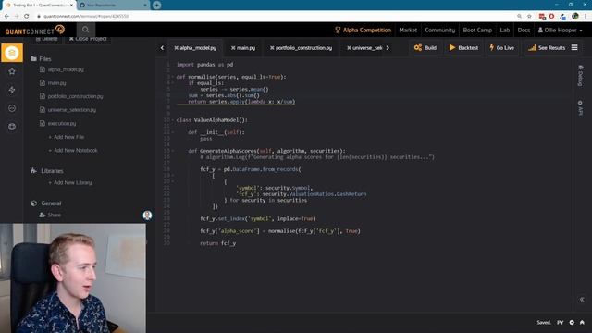Image resolution: width=592 pixels, height=333 pixels.
Task: Select the orange project icon in sidebar
Action: coord(12,53)
